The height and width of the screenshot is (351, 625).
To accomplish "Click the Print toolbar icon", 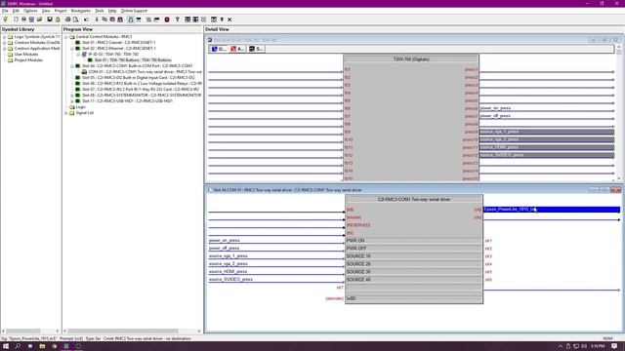I will tap(67, 19).
